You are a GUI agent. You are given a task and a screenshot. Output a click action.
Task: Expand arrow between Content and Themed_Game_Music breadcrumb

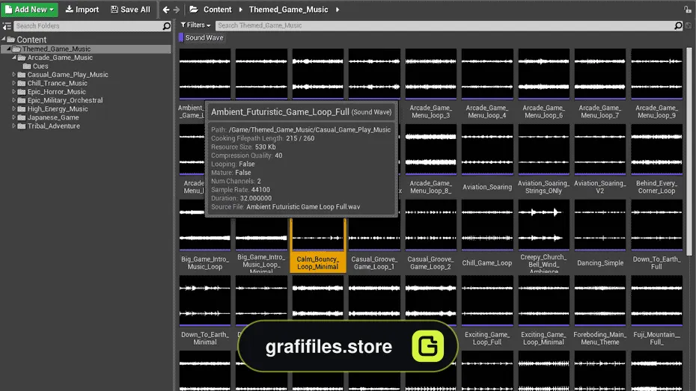point(240,9)
